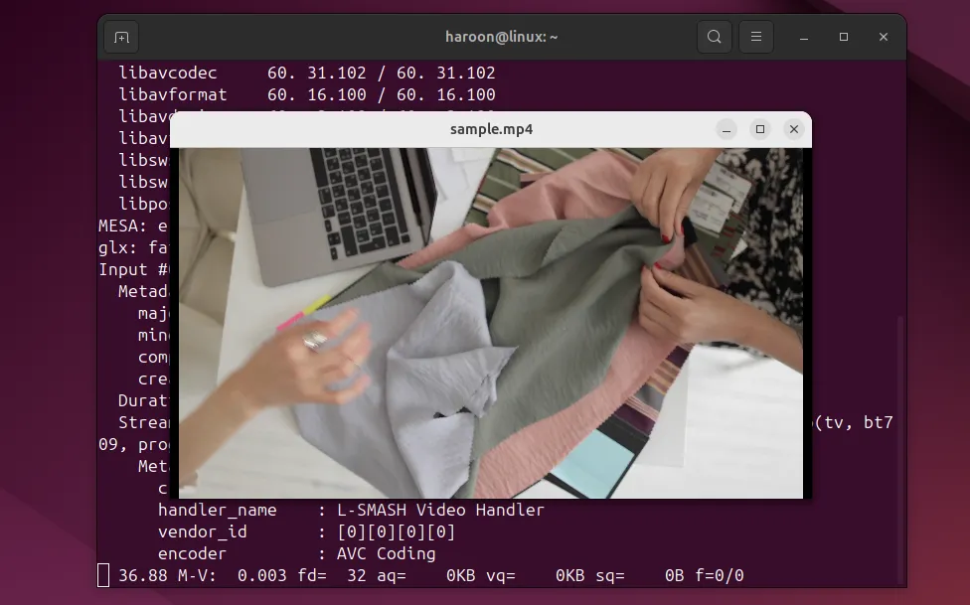The width and height of the screenshot is (970, 605).
Task: Open the terminal search
Action: pos(715,37)
